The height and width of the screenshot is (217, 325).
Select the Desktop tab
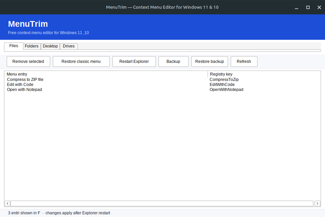(50, 46)
